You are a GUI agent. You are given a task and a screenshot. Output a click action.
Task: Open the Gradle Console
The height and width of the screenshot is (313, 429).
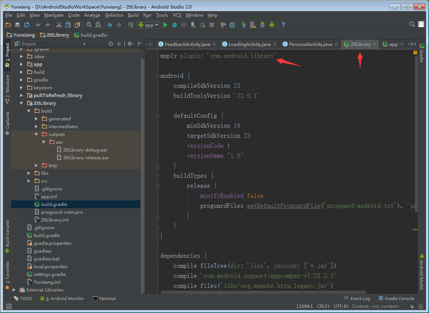pos(396,299)
